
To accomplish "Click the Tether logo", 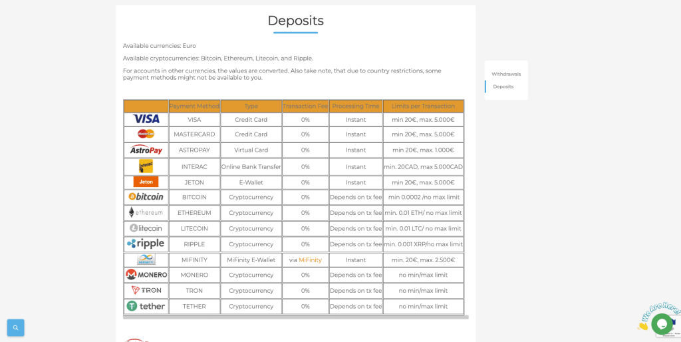I will pyautogui.click(x=146, y=306).
